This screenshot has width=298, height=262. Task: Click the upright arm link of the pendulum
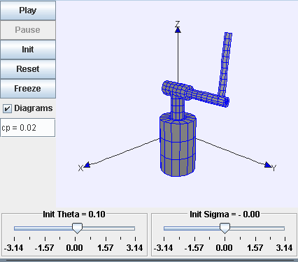click(x=225, y=64)
